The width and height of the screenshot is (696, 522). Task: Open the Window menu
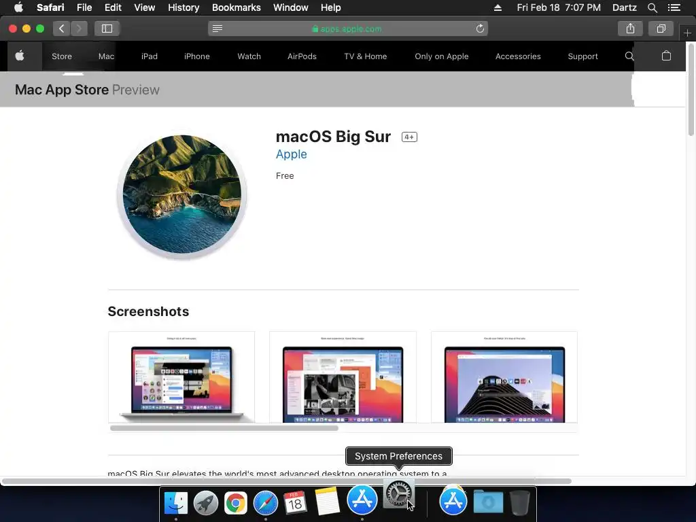point(291,7)
